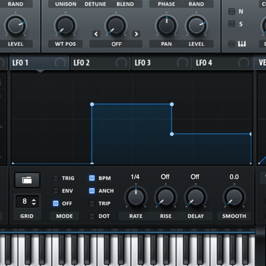This screenshot has width=266, height=266.
Task: Click the LFO RATE knob
Action: tap(136, 197)
